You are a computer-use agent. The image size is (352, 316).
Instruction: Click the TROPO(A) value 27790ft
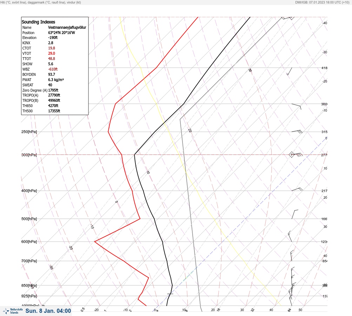54,95
